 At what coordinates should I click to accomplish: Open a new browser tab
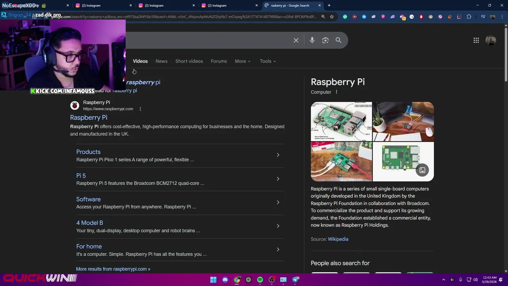click(329, 6)
